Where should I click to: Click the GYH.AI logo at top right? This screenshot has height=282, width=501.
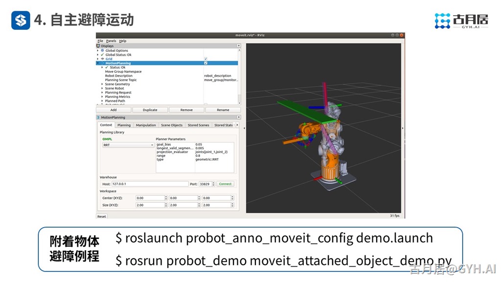(461, 21)
